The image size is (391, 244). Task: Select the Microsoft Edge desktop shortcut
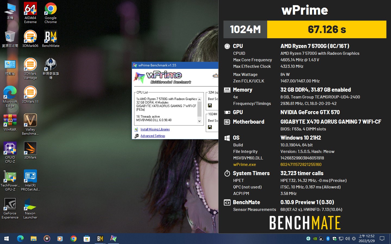coord(10,97)
